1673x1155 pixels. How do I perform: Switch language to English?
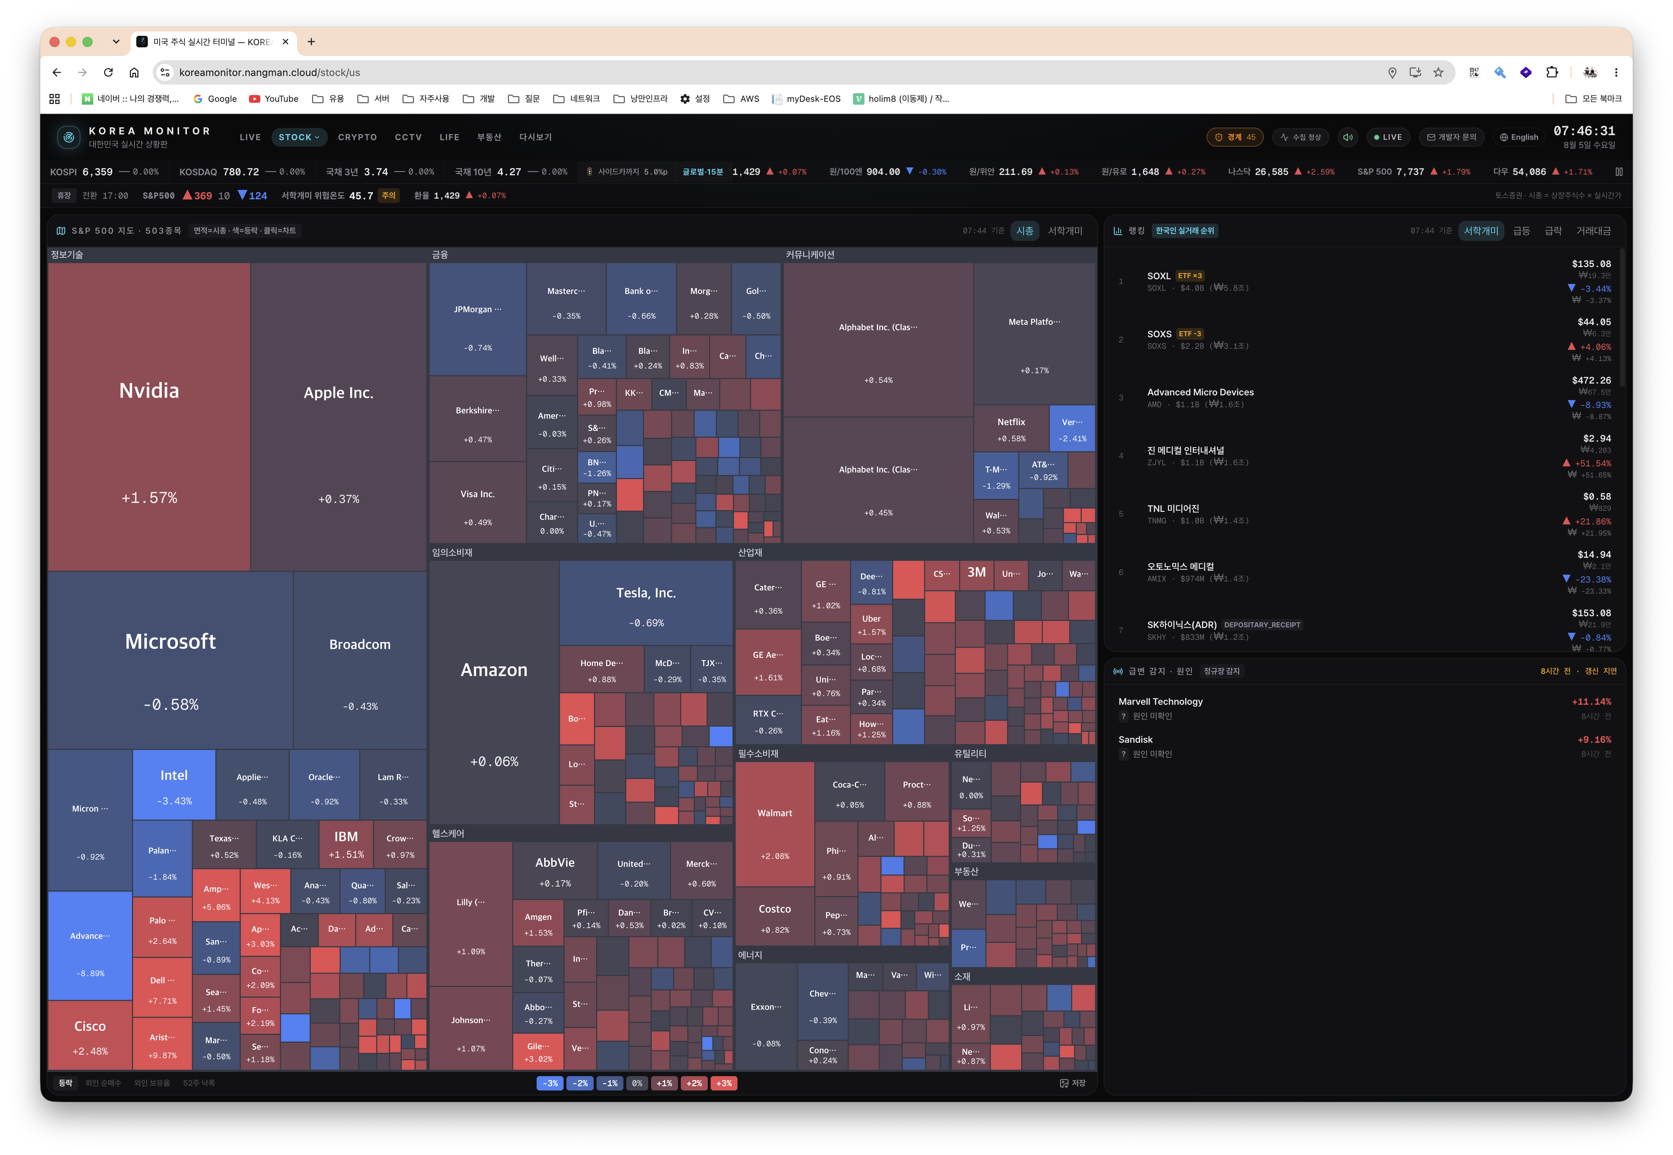(1519, 137)
